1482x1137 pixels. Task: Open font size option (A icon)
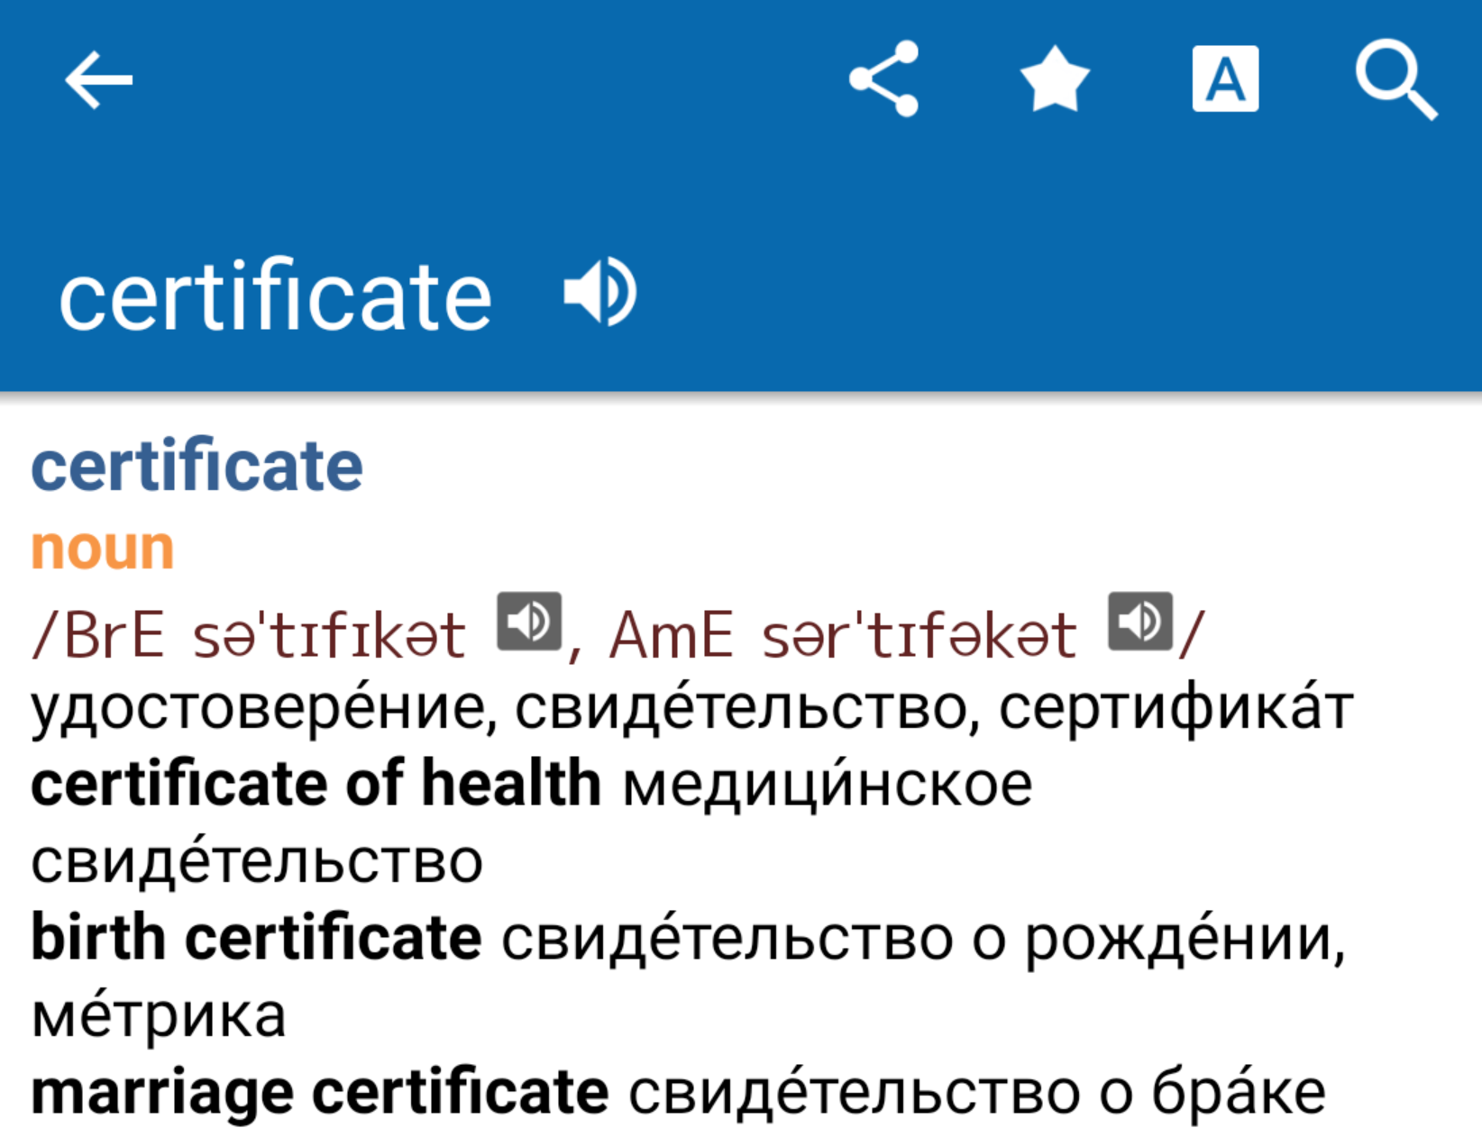coord(1225,79)
